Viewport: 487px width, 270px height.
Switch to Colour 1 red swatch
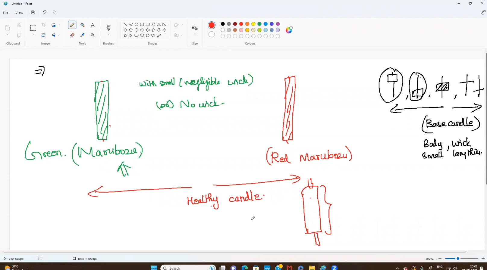pos(212,25)
